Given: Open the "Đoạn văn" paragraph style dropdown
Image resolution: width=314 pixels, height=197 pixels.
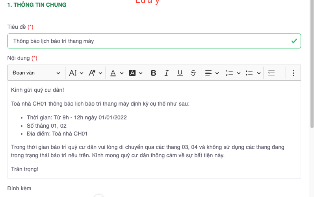Looking at the screenshot, I should (36, 73).
